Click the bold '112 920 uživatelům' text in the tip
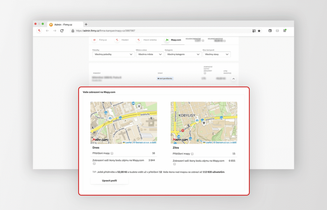The image size is (327, 210). 214,172
